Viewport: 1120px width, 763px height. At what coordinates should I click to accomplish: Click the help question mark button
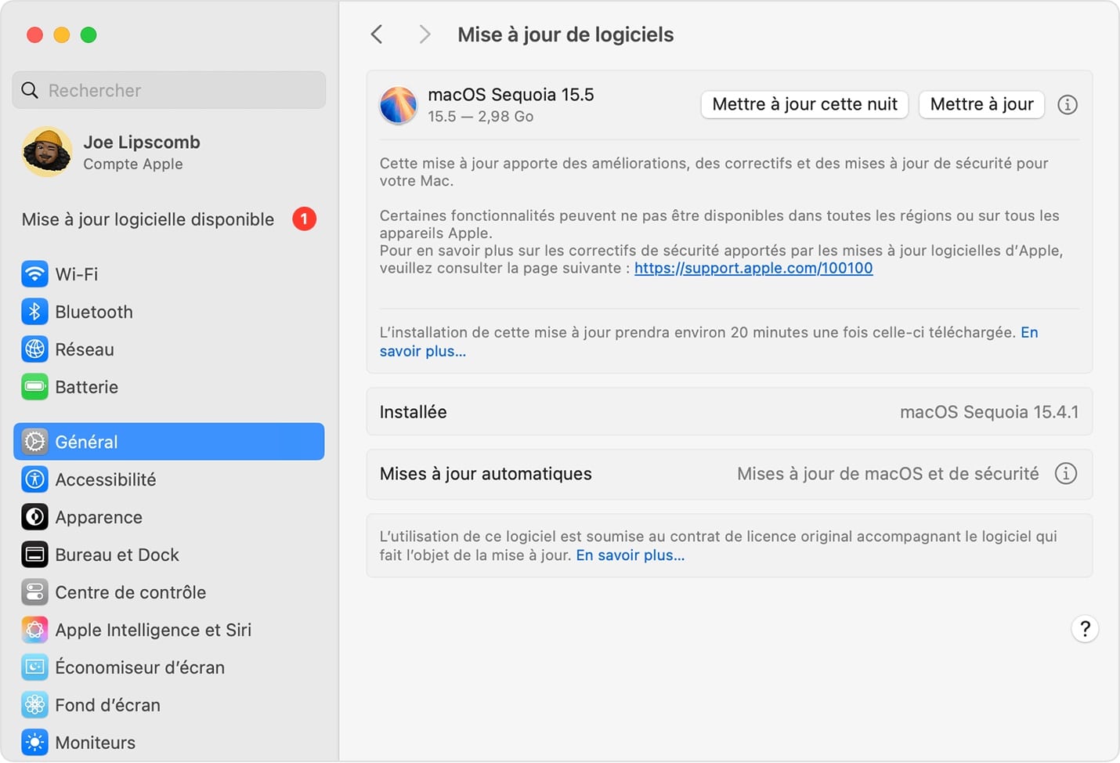[1085, 628]
